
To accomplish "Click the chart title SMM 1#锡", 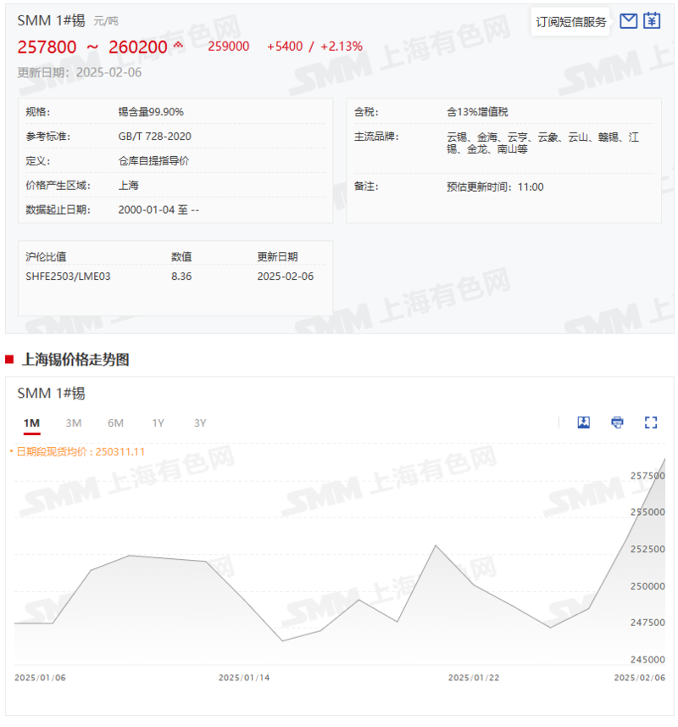I will click(51, 393).
